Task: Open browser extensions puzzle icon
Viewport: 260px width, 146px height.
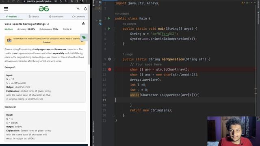Action: 71,1
